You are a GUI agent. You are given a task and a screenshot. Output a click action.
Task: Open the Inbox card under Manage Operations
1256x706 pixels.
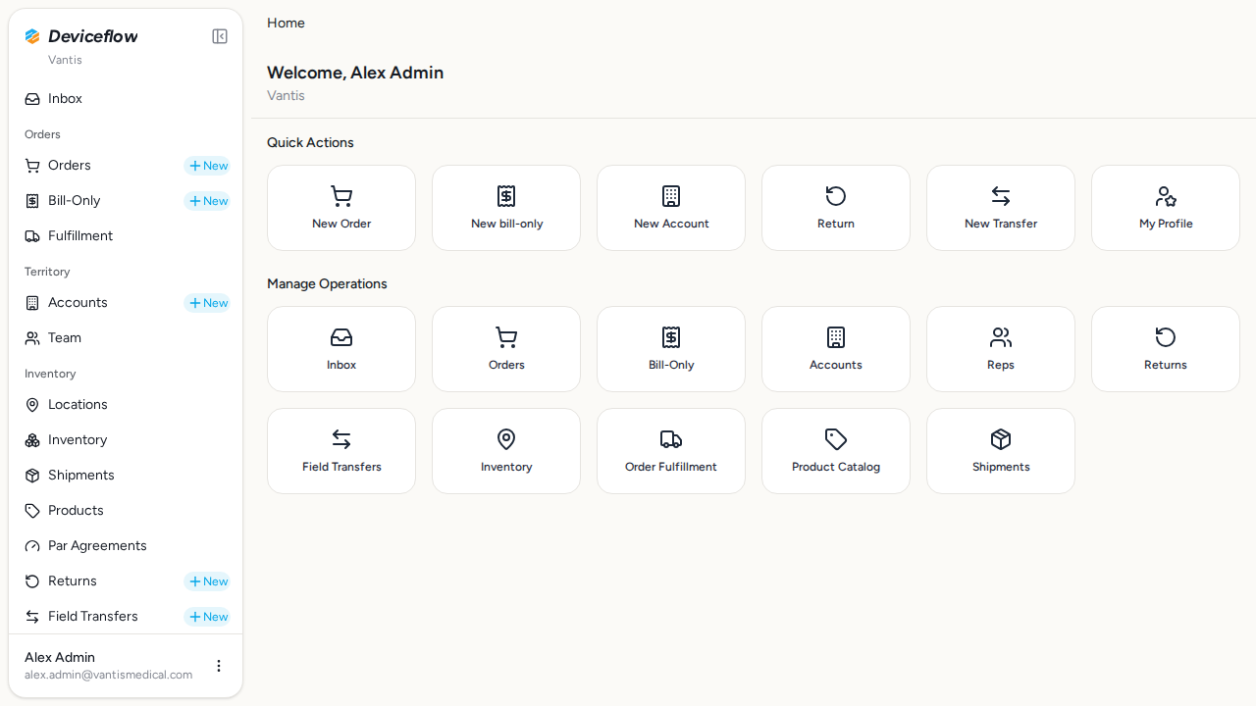point(341,349)
